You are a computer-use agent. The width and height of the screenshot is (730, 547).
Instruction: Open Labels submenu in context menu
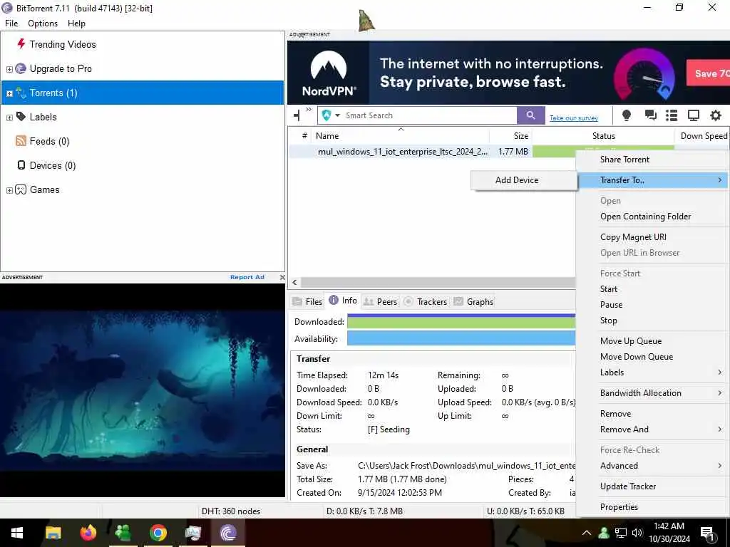653,372
